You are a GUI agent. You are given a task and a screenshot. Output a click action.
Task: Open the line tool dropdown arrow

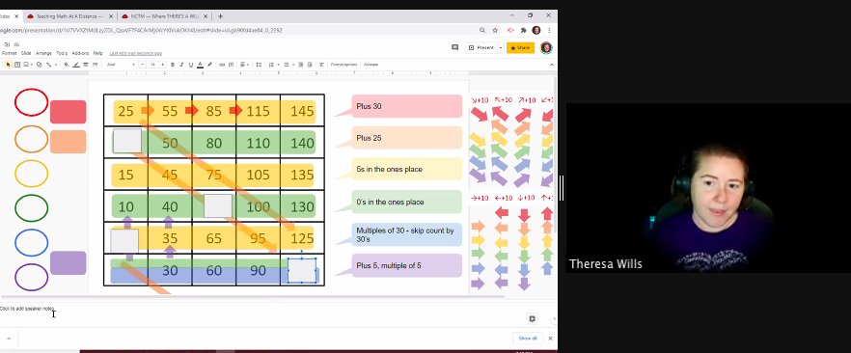click(56, 65)
